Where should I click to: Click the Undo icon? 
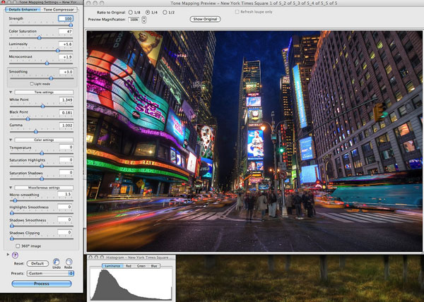click(x=57, y=262)
